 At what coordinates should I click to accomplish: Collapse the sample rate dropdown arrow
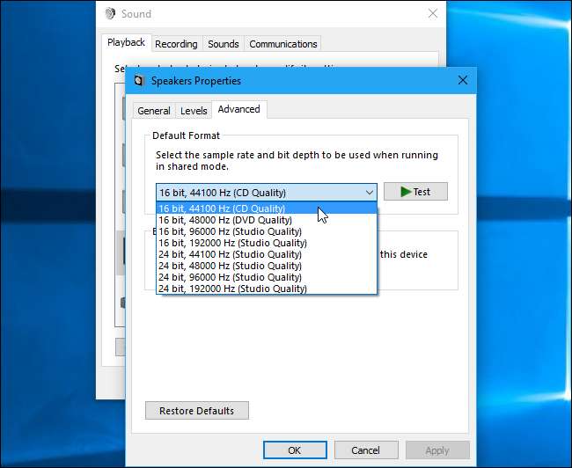(368, 192)
